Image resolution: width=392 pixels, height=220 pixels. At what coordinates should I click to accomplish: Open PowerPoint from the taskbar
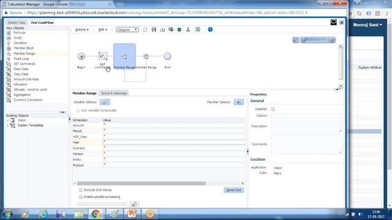tap(132, 214)
